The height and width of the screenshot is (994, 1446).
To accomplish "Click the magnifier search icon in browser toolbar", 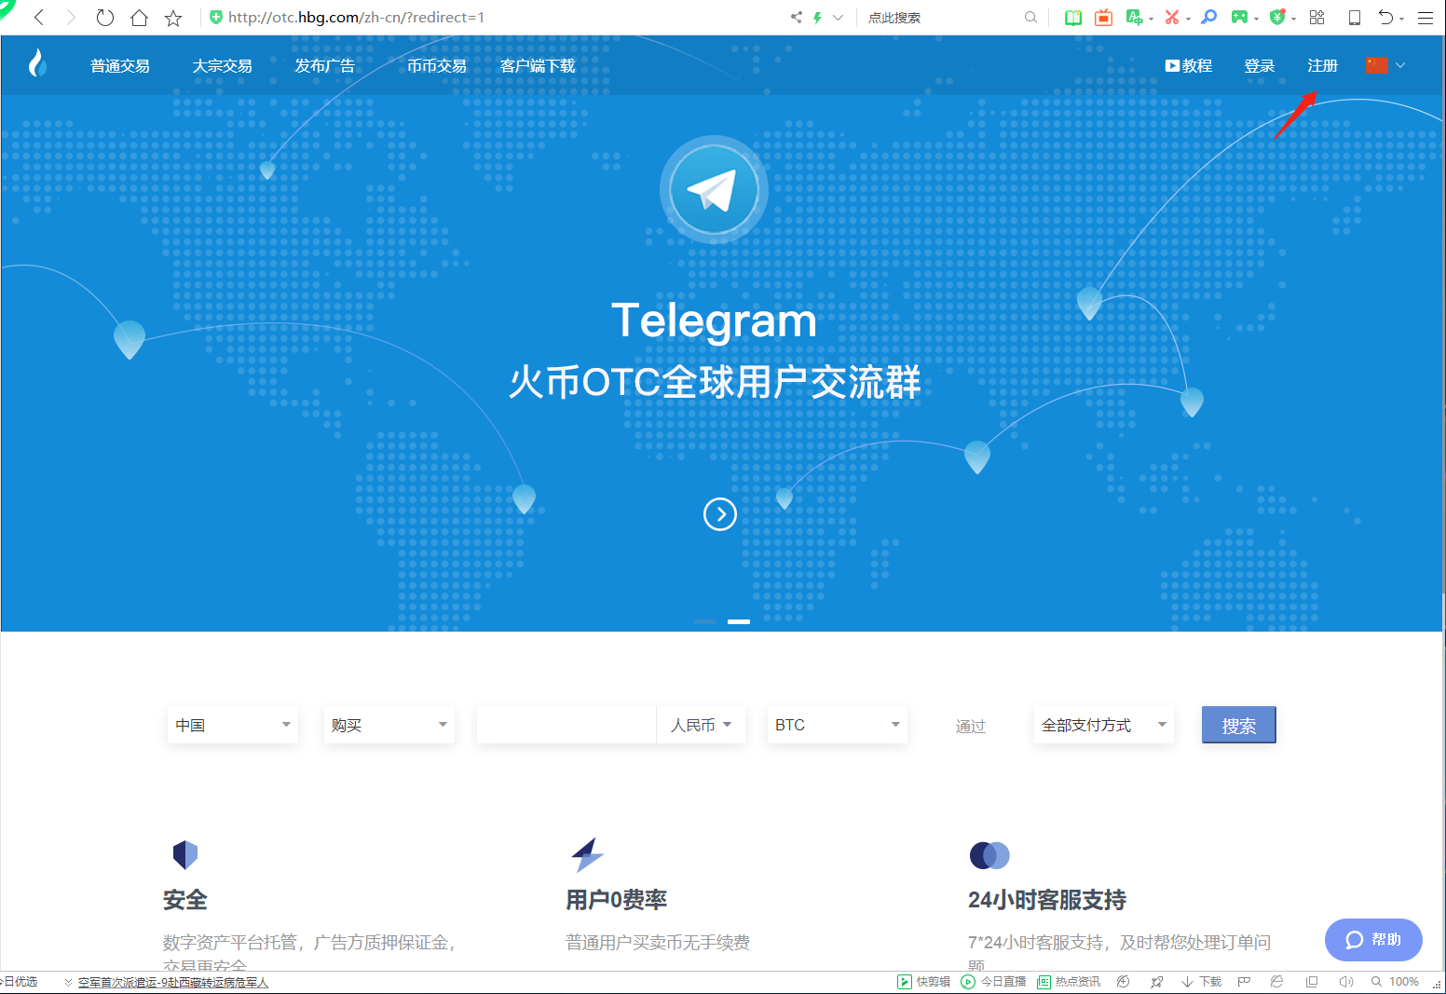I will pos(1030,17).
